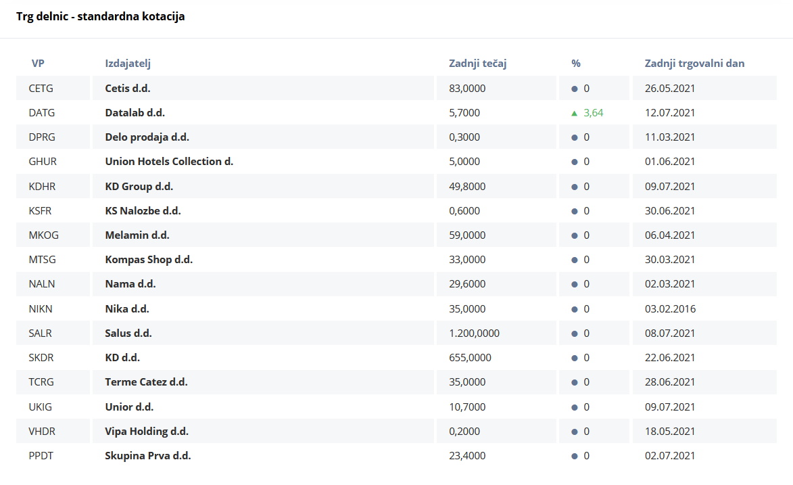
Task: Open the Kompas Shop d.d. link
Action: (x=149, y=259)
